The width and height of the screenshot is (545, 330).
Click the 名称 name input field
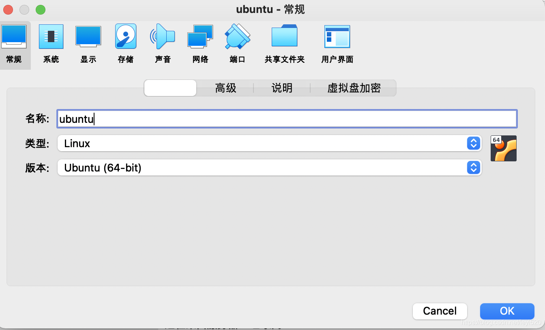(x=287, y=119)
